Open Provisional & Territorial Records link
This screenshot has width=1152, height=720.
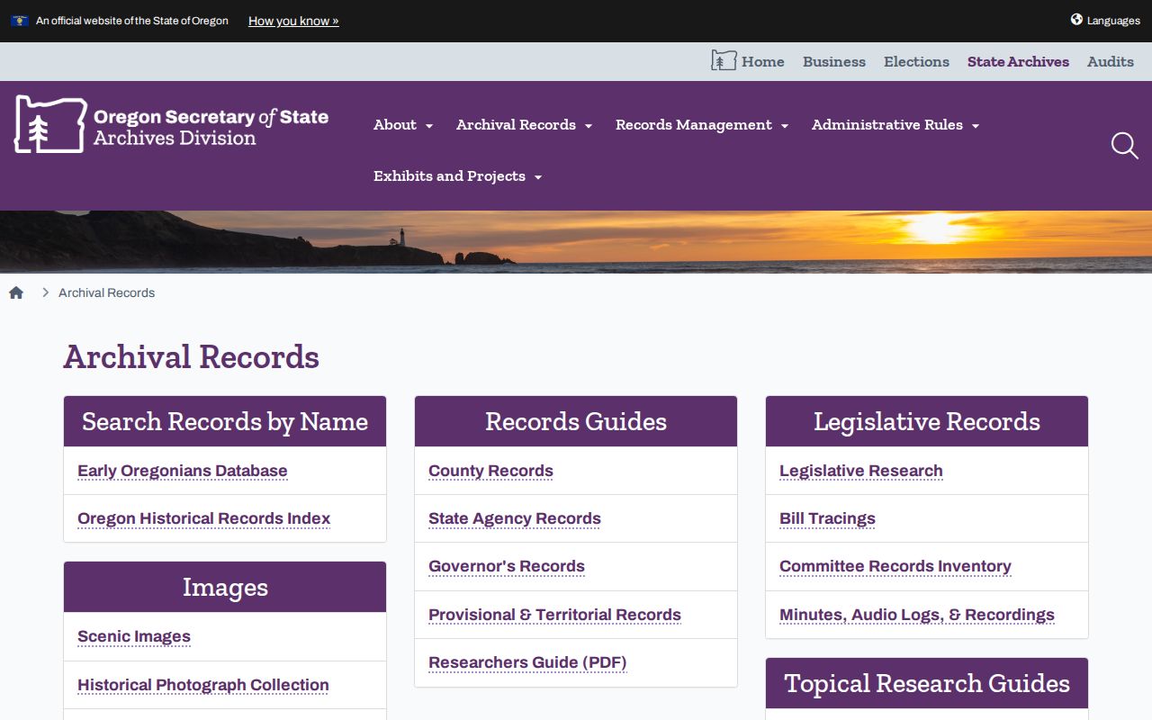554,615
